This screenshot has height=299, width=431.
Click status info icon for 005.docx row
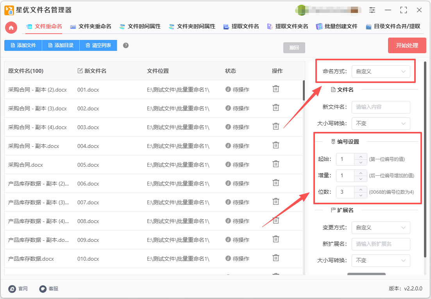(x=228, y=165)
